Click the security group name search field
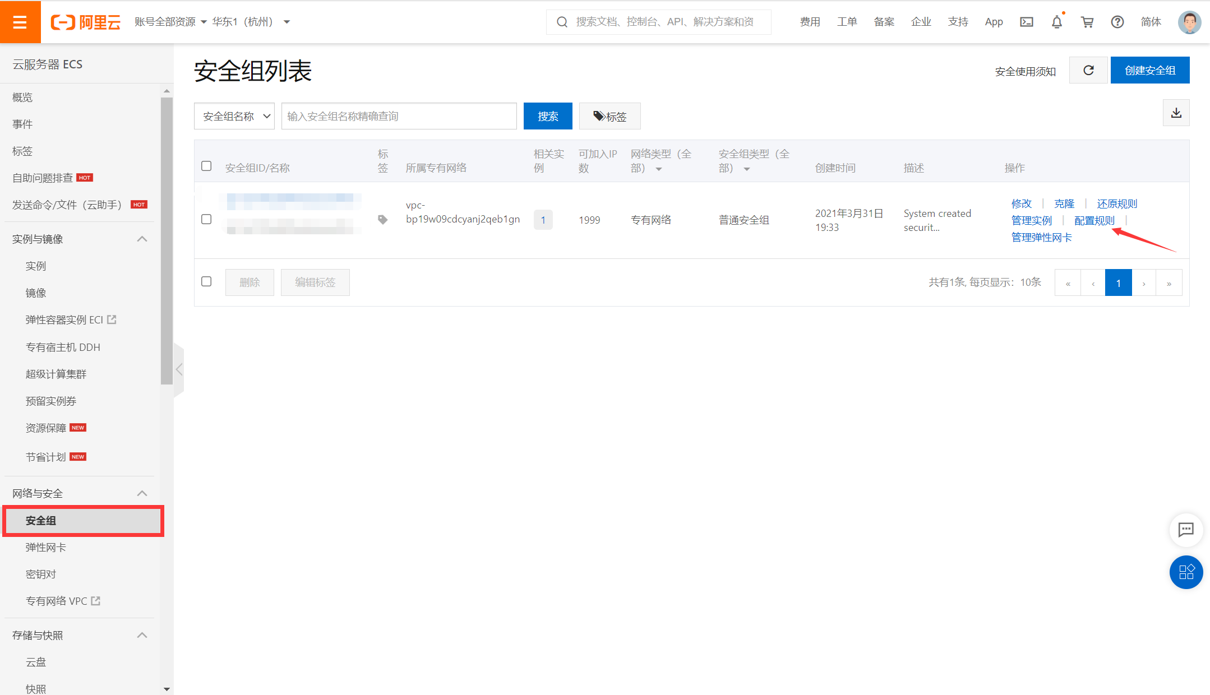1210x695 pixels. pos(399,116)
